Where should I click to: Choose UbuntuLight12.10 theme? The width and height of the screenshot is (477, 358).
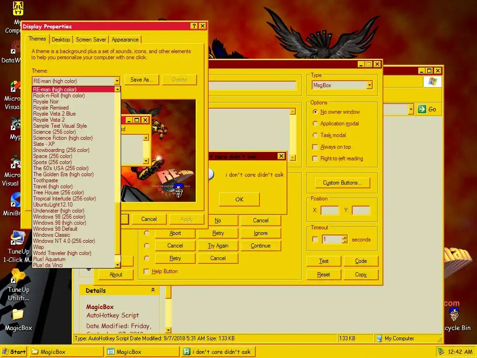(53, 205)
